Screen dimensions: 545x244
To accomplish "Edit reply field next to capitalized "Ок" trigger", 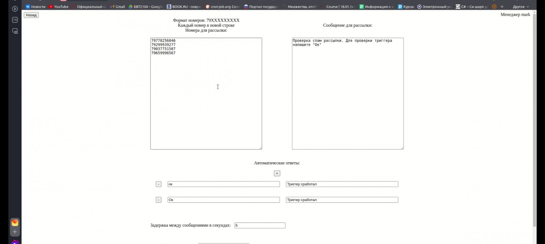I will click(x=342, y=200).
